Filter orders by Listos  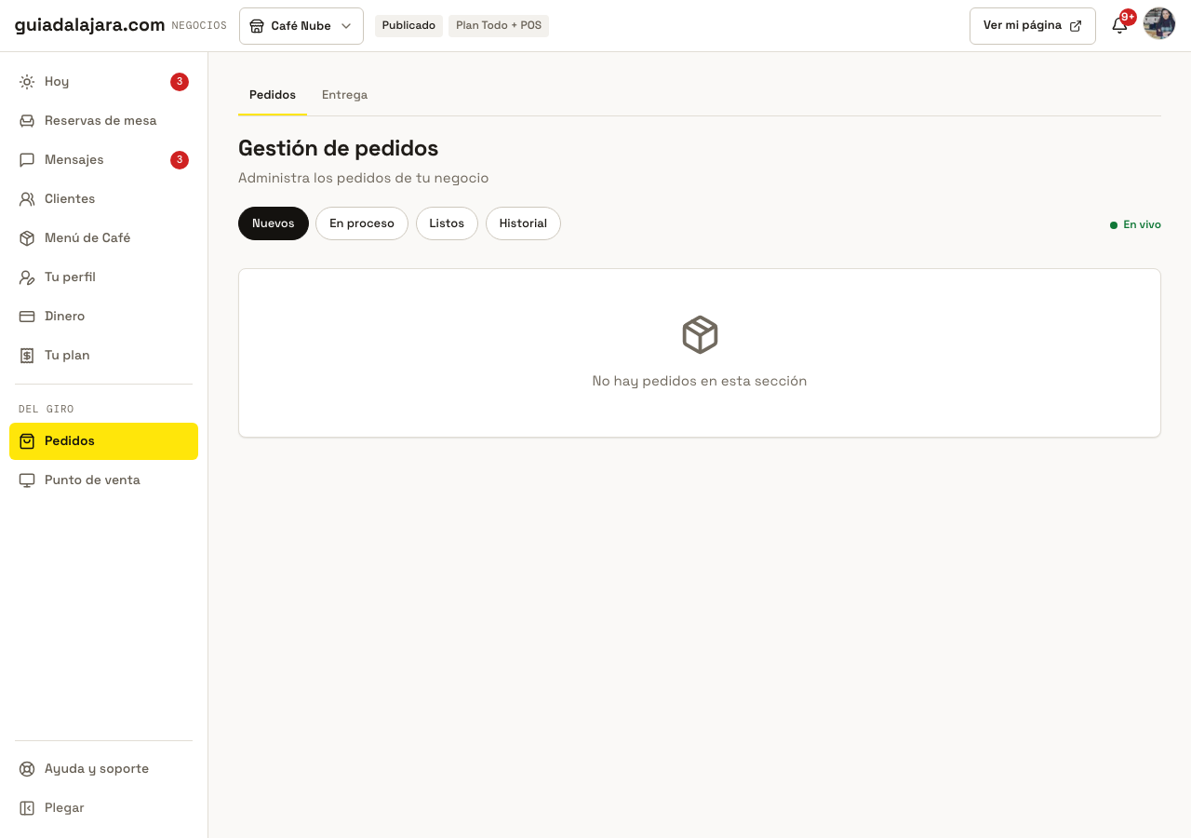pyautogui.click(x=447, y=223)
